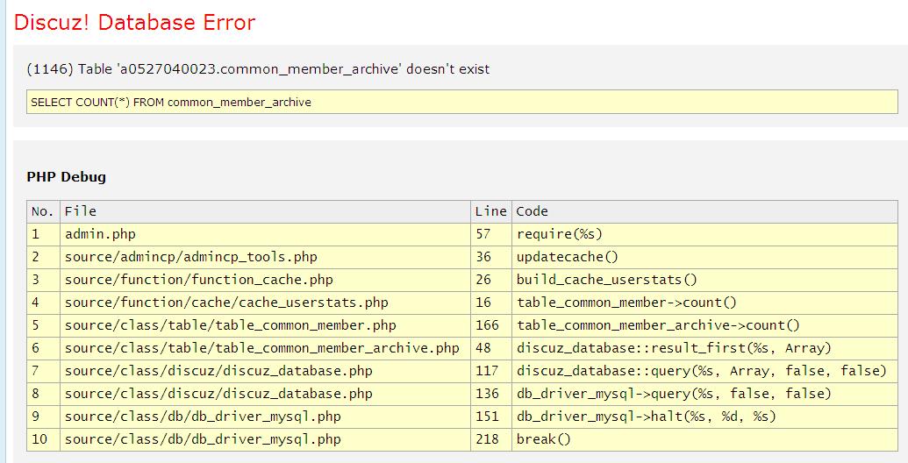Click line number 117 cell
This screenshot has width=908, height=463.
[x=491, y=371]
